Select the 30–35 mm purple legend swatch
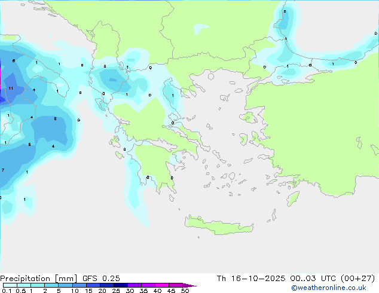 134,285
